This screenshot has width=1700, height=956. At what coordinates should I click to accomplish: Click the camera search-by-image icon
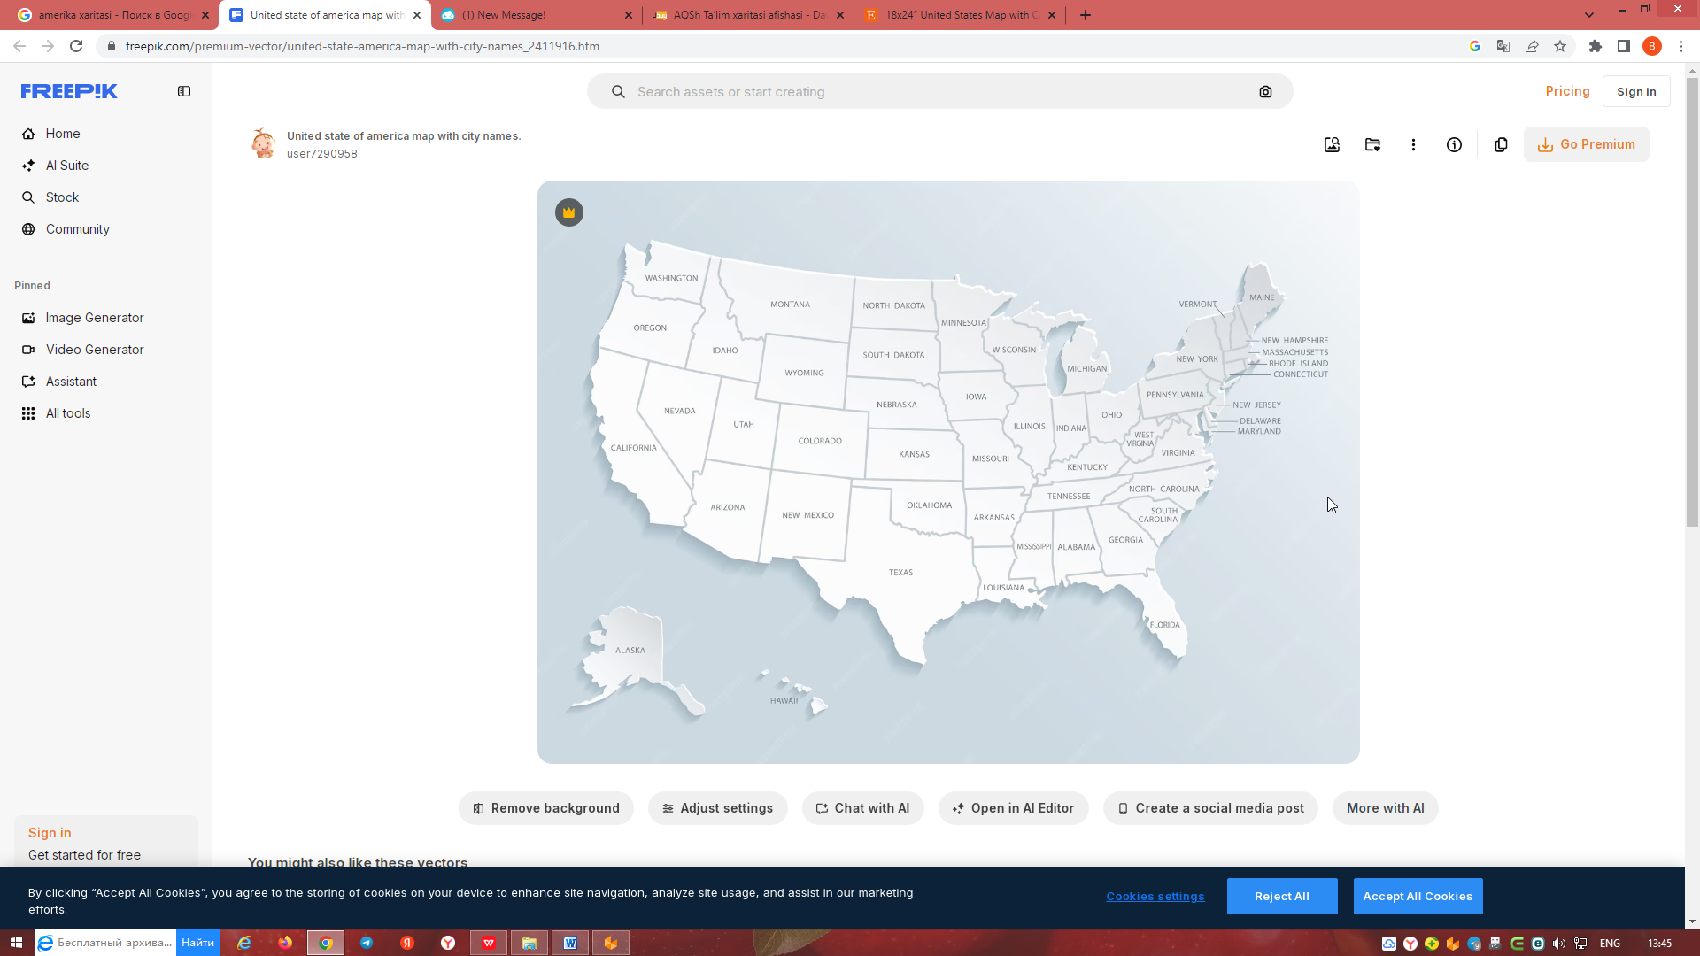click(1265, 92)
